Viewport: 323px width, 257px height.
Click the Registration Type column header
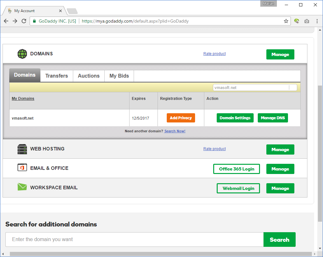pyautogui.click(x=176, y=99)
